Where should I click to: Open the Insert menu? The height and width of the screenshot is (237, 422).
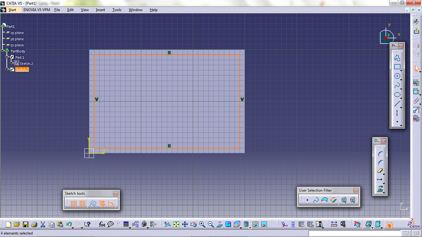point(100,10)
